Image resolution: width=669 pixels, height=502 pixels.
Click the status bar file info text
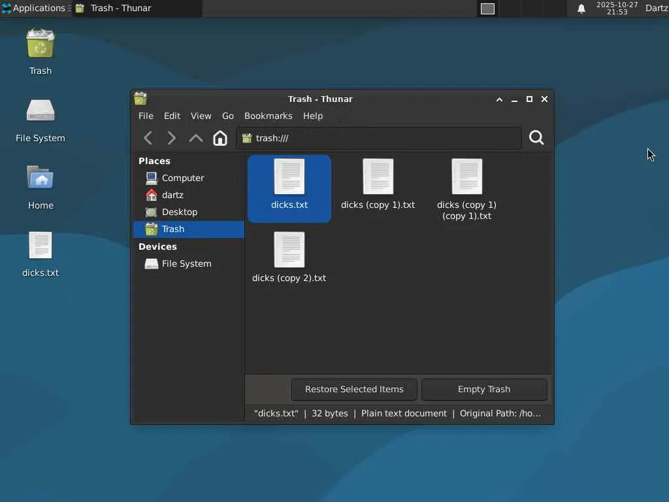coord(397,414)
